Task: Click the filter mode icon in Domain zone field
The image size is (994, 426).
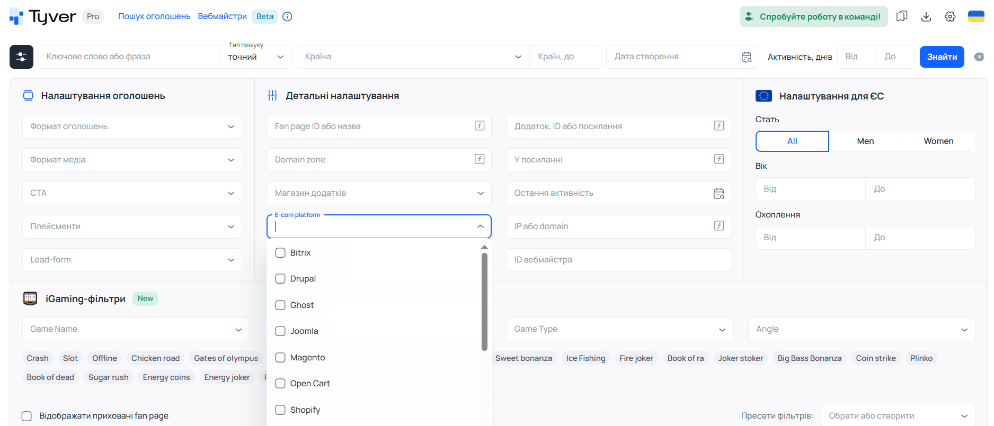Action: tap(480, 159)
